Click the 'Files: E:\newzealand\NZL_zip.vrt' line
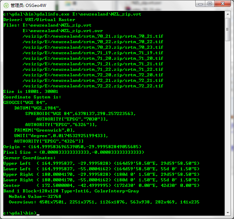 click(47, 25)
